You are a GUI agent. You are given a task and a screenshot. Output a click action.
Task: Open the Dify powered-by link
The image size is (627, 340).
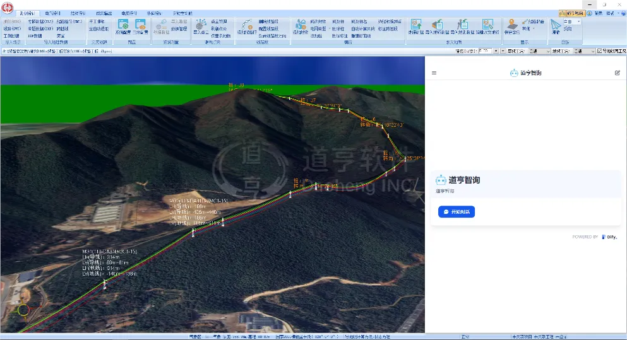click(x=609, y=237)
